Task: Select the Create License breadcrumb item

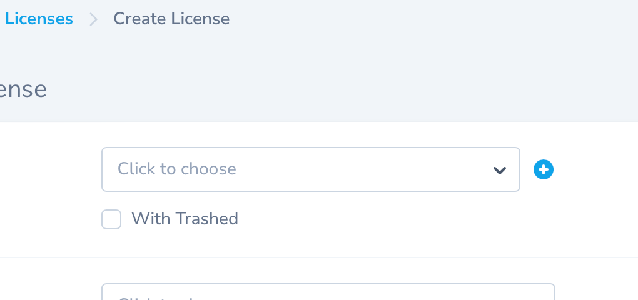Action: pyautogui.click(x=171, y=19)
